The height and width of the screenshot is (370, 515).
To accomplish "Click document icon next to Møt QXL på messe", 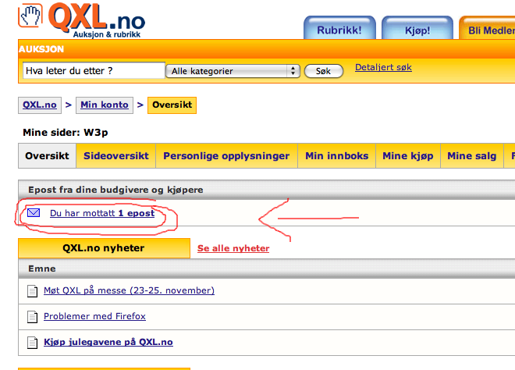I will coord(32,291).
